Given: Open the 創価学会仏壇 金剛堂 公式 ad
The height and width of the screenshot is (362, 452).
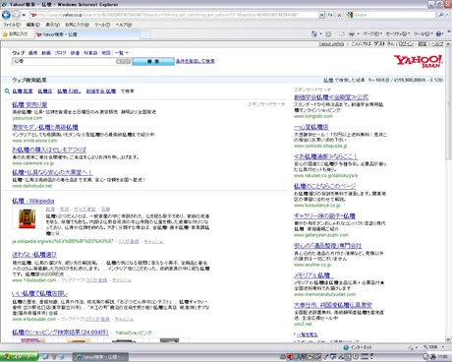Looking at the screenshot, I should coord(331,97).
